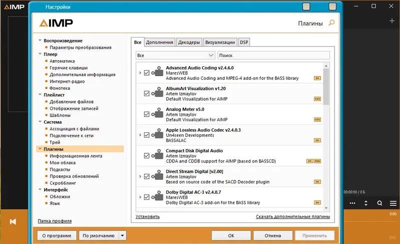Switch to the Декодеры tab
The image size is (400, 244).
pyautogui.click(x=189, y=43)
